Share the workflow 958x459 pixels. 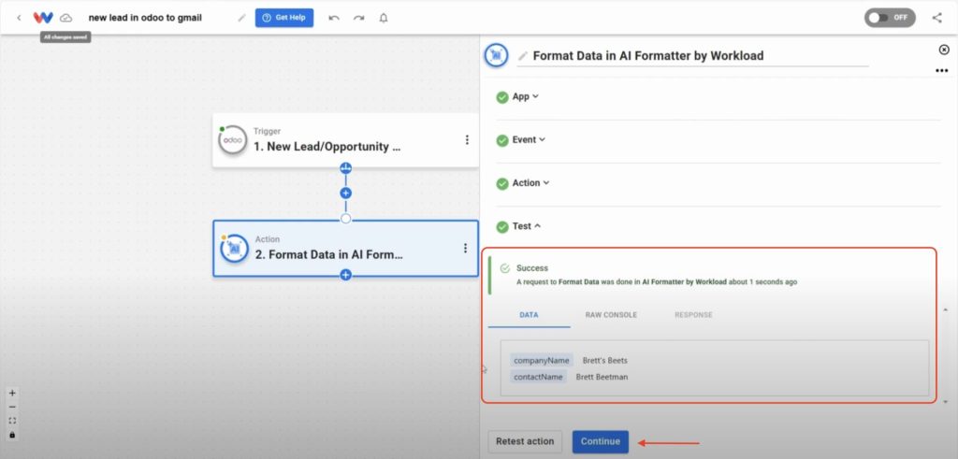[x=937, y=18]
